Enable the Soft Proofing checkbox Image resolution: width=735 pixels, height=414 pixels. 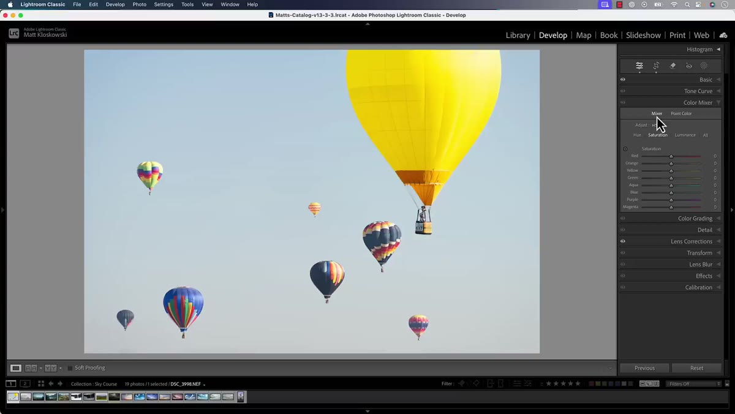pyautogui.click(x=70, y=368)
